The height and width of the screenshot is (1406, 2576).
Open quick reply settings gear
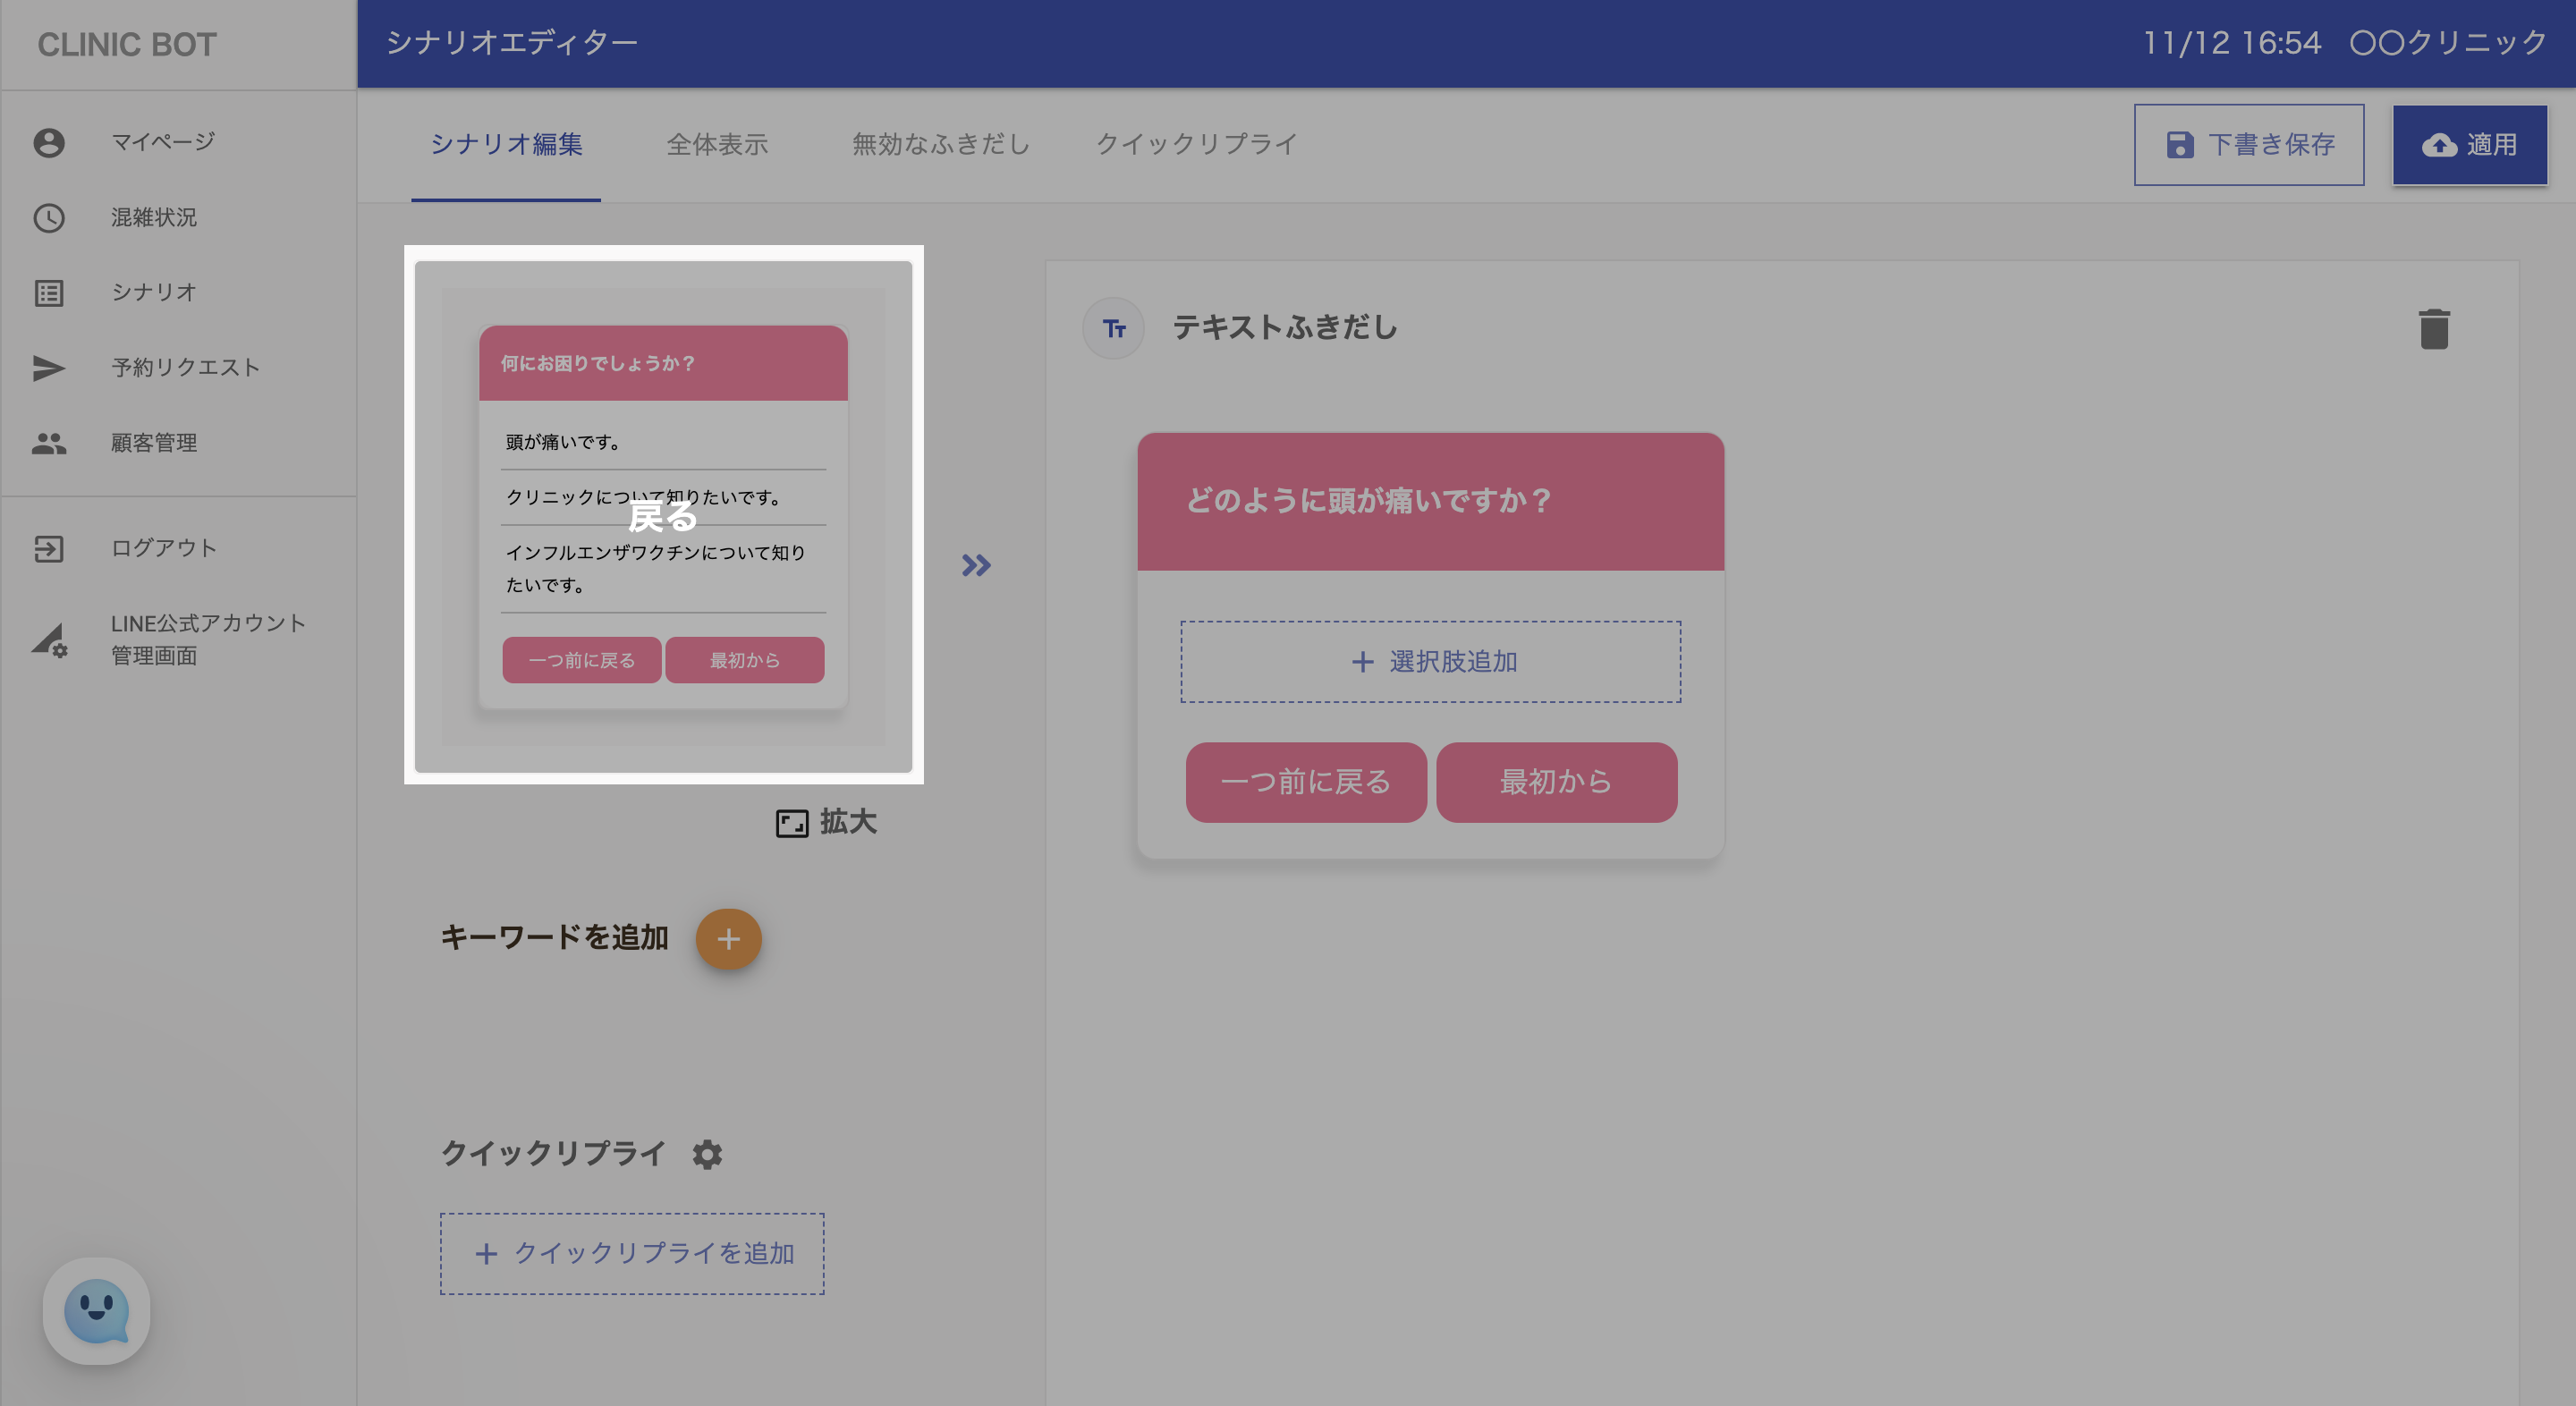tap(707, 1154)
